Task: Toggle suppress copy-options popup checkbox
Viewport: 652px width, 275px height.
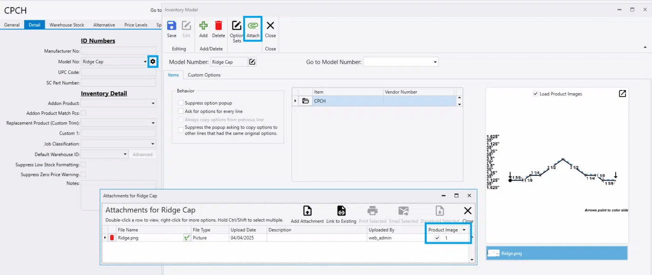Action: (x=181, y=130)
